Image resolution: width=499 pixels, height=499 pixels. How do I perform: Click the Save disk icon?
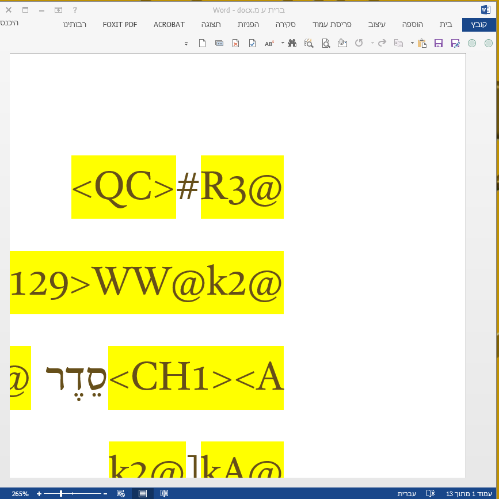439,43
